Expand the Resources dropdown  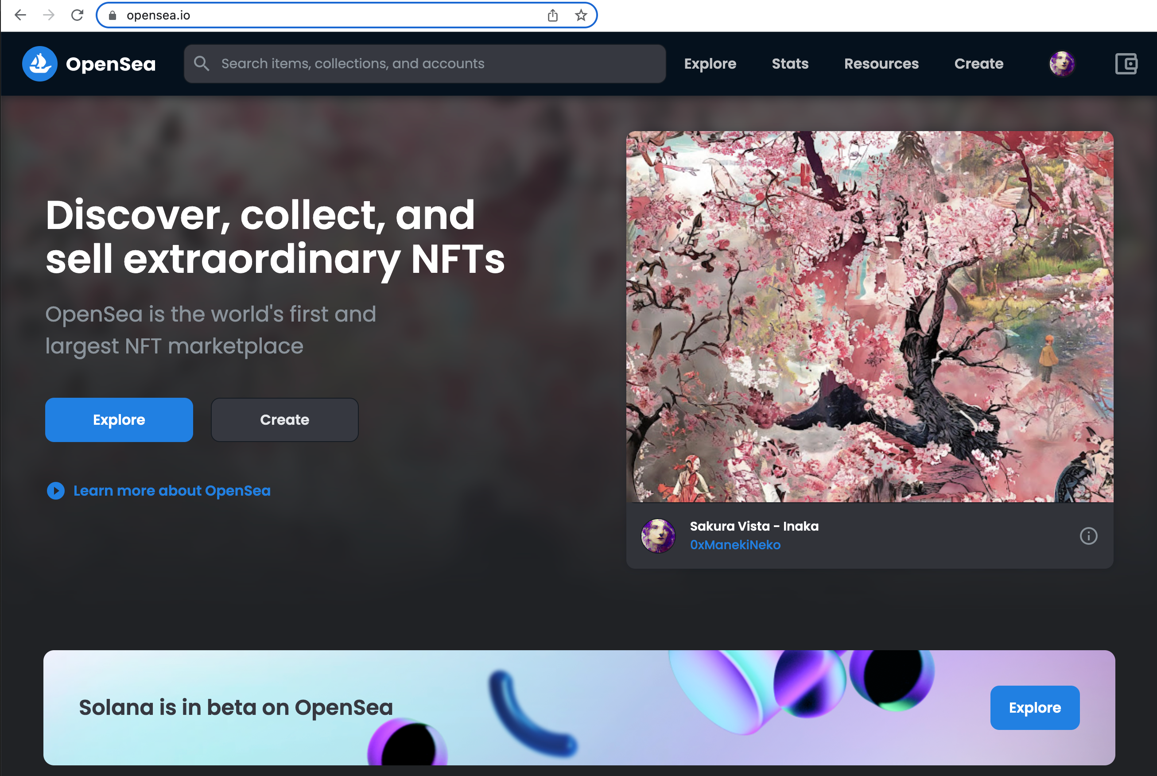click(x=881, y=63)
